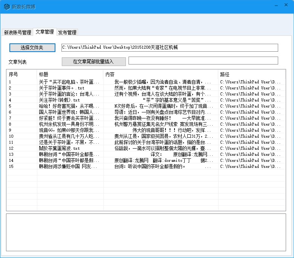Open the 发布管理 tab
Screen dimensions: 294x258
click(x=67, y=32)
